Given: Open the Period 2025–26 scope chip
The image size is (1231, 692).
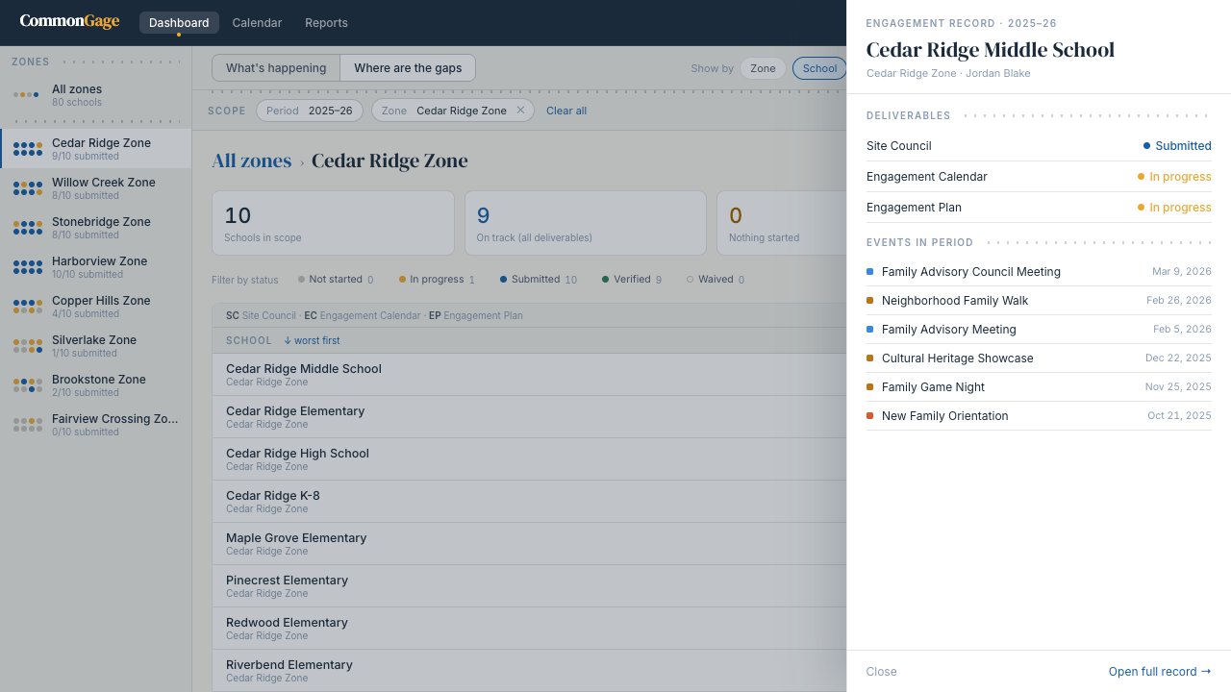Looking at the screenshot, I should [310, 111].
